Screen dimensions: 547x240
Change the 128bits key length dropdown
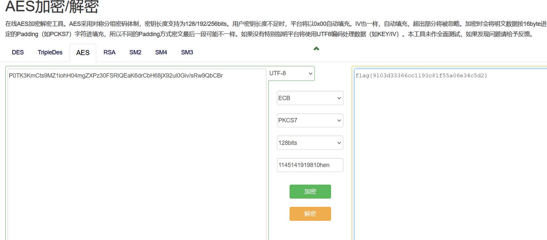(310, 143)
